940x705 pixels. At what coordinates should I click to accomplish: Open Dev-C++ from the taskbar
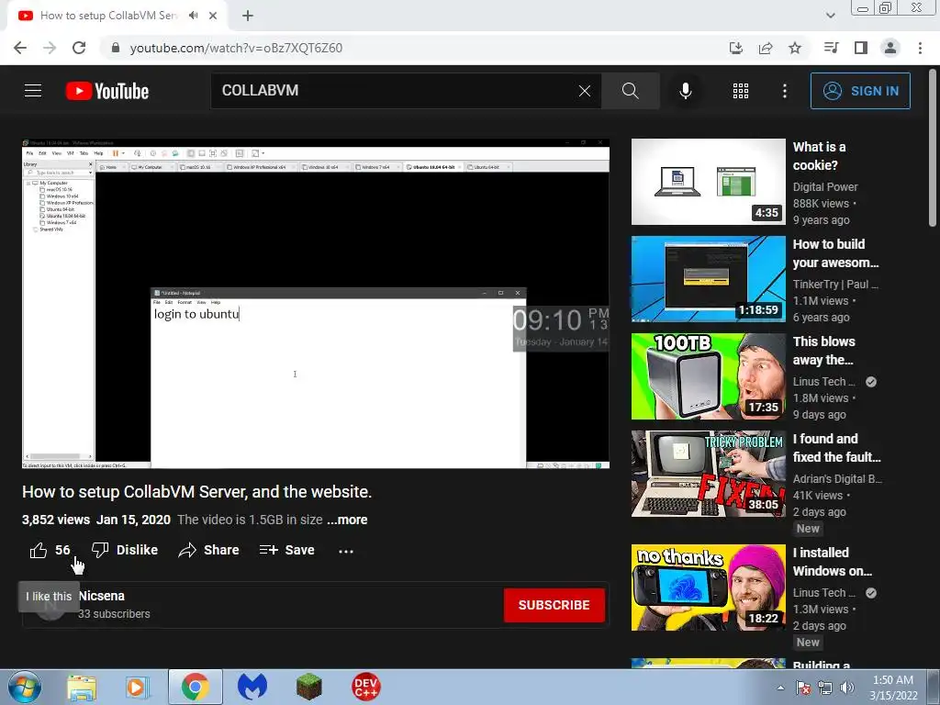(365, 687)
